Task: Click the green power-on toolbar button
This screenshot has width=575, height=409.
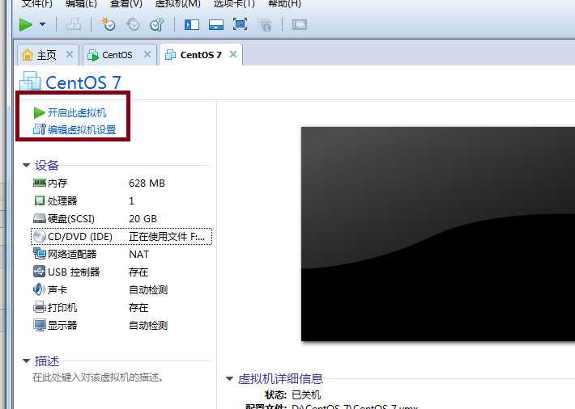Action: point(26,25)
